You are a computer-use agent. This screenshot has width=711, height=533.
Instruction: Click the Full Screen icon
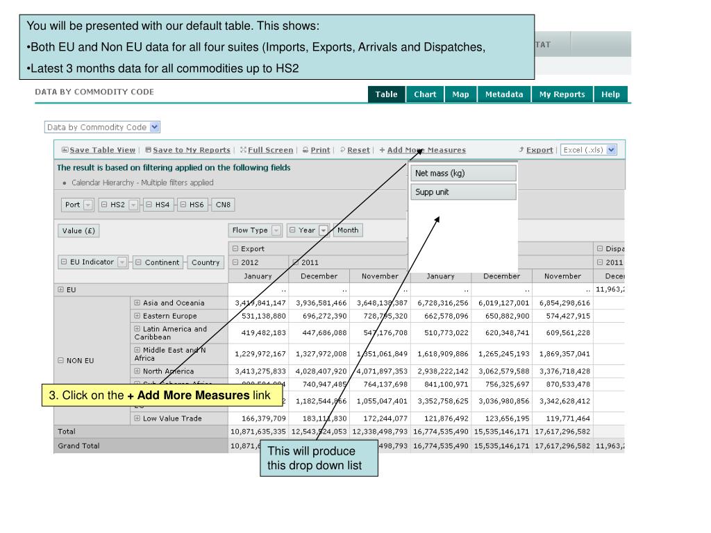[x=244, y=150]
